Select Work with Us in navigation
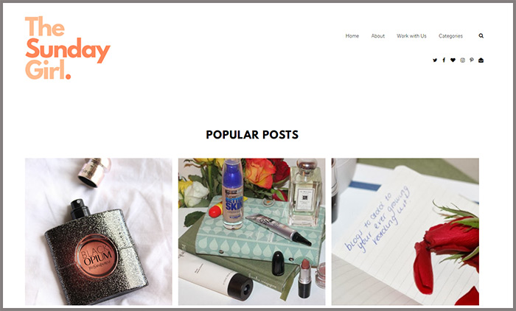The height and width of the screenshot is (311, 516). click(411, 36)
